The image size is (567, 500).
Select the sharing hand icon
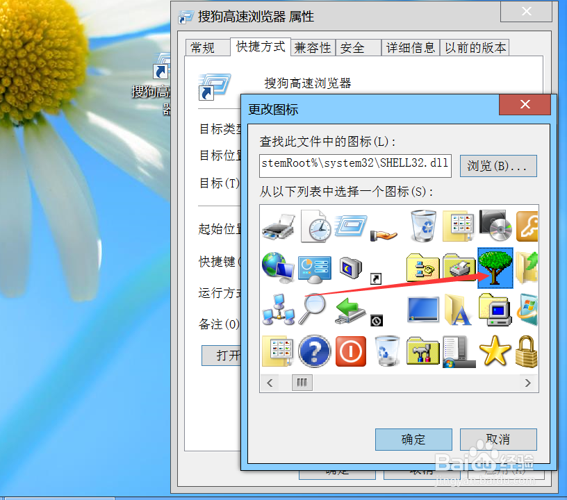[384, 235]
